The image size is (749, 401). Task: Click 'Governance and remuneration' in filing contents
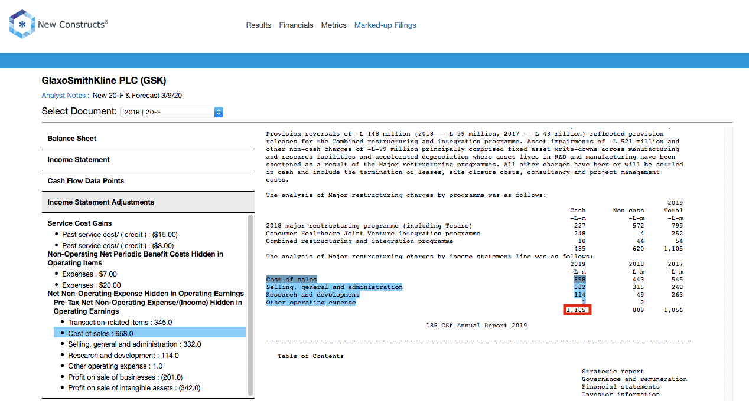coord(634,379)
